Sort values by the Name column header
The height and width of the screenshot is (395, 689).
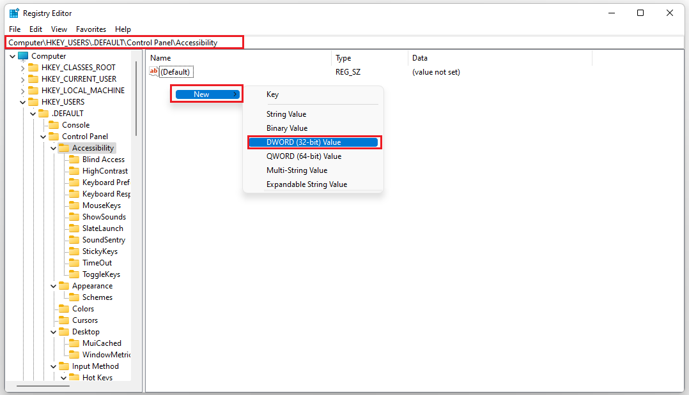239,58
